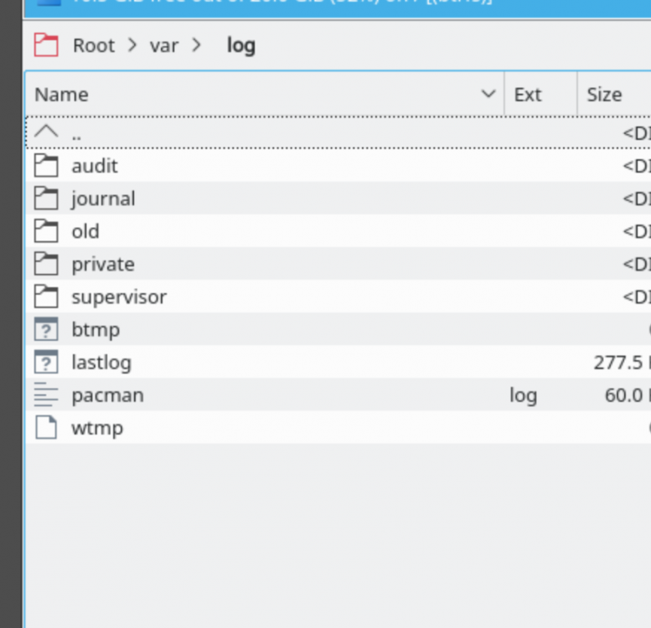Expand chevron after Root in breadcrumb
Screen dimensions: 651x628
point(132,45)
